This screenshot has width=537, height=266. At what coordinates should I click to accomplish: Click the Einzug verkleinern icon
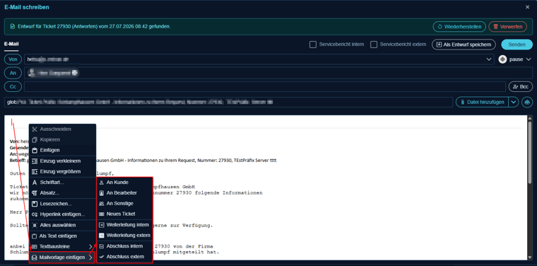tap(34, 161)
